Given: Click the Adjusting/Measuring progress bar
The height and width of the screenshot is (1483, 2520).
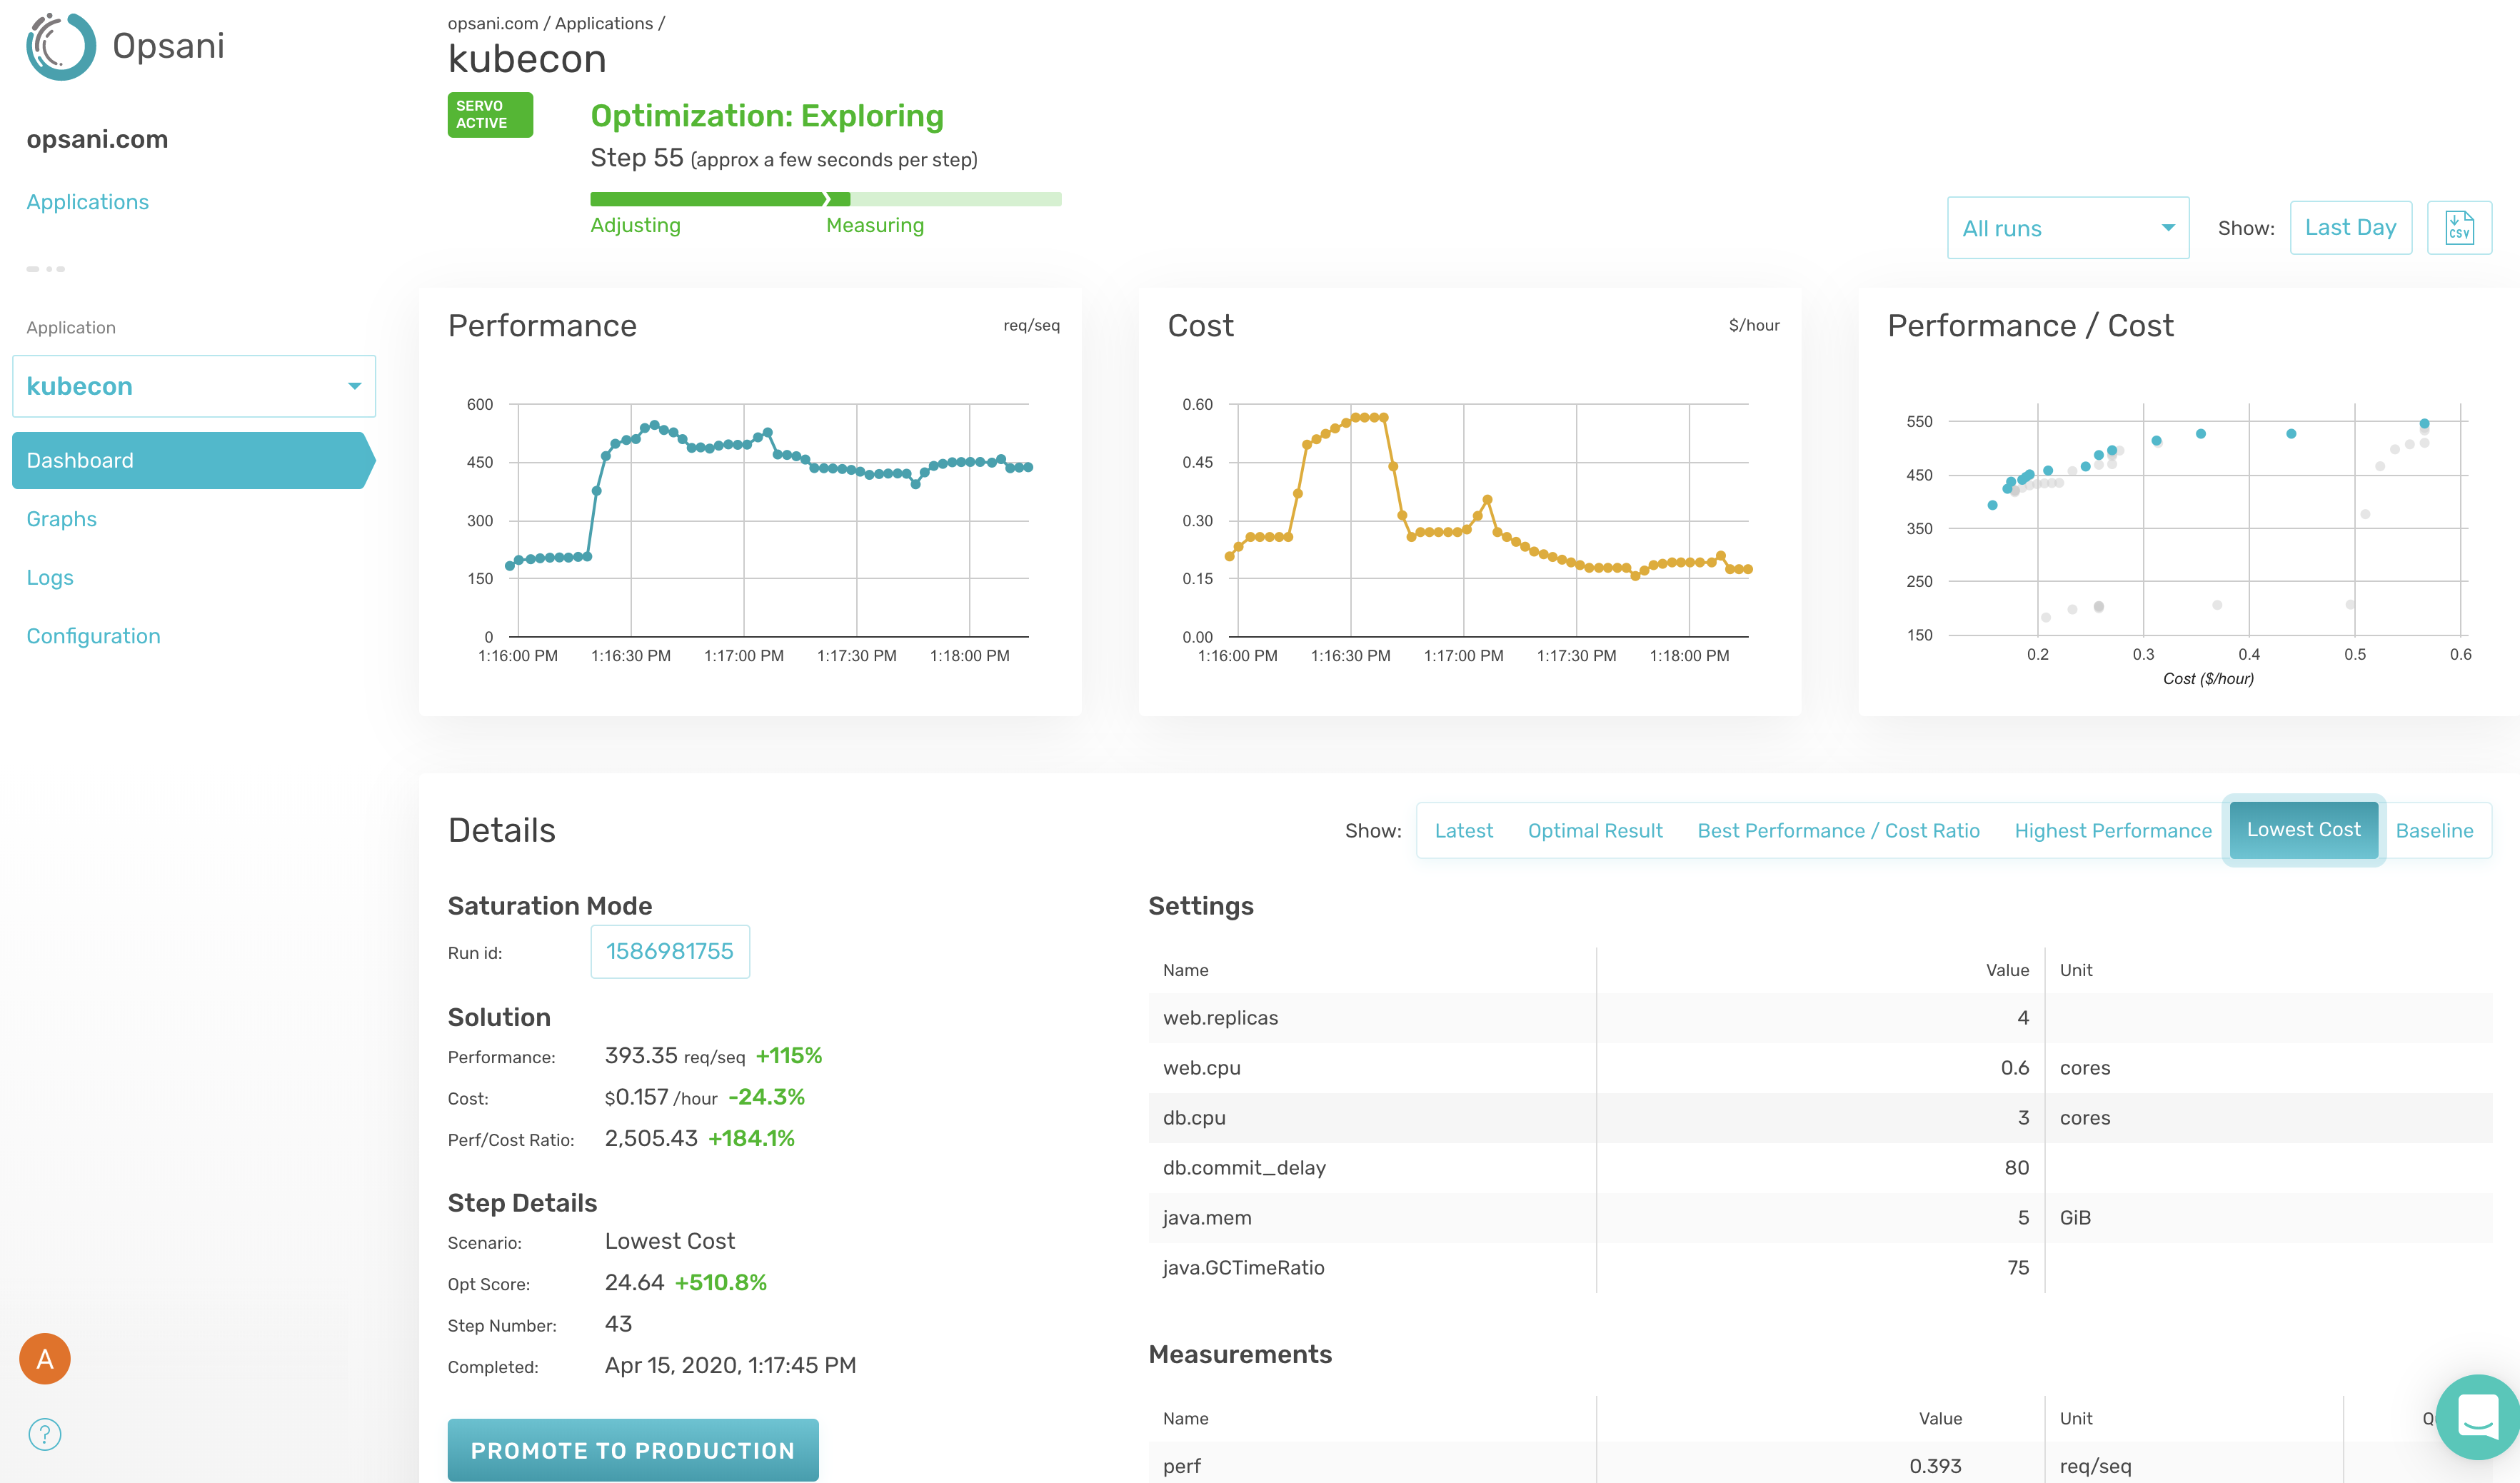Looking at the screenshot, I should (825, 199).
